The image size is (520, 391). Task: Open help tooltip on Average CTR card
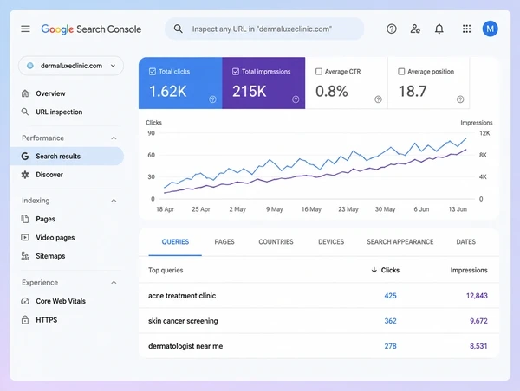[378, 99]
